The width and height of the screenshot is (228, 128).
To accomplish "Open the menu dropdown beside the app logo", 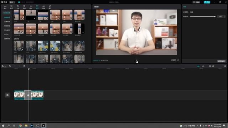I will (x=12, y=2).
